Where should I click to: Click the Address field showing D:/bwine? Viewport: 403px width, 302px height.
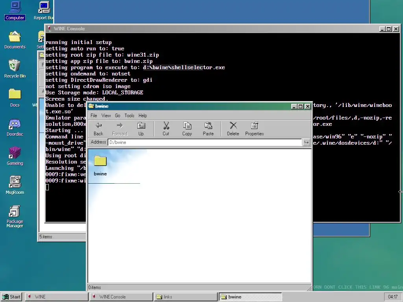[x=205, y=142]
